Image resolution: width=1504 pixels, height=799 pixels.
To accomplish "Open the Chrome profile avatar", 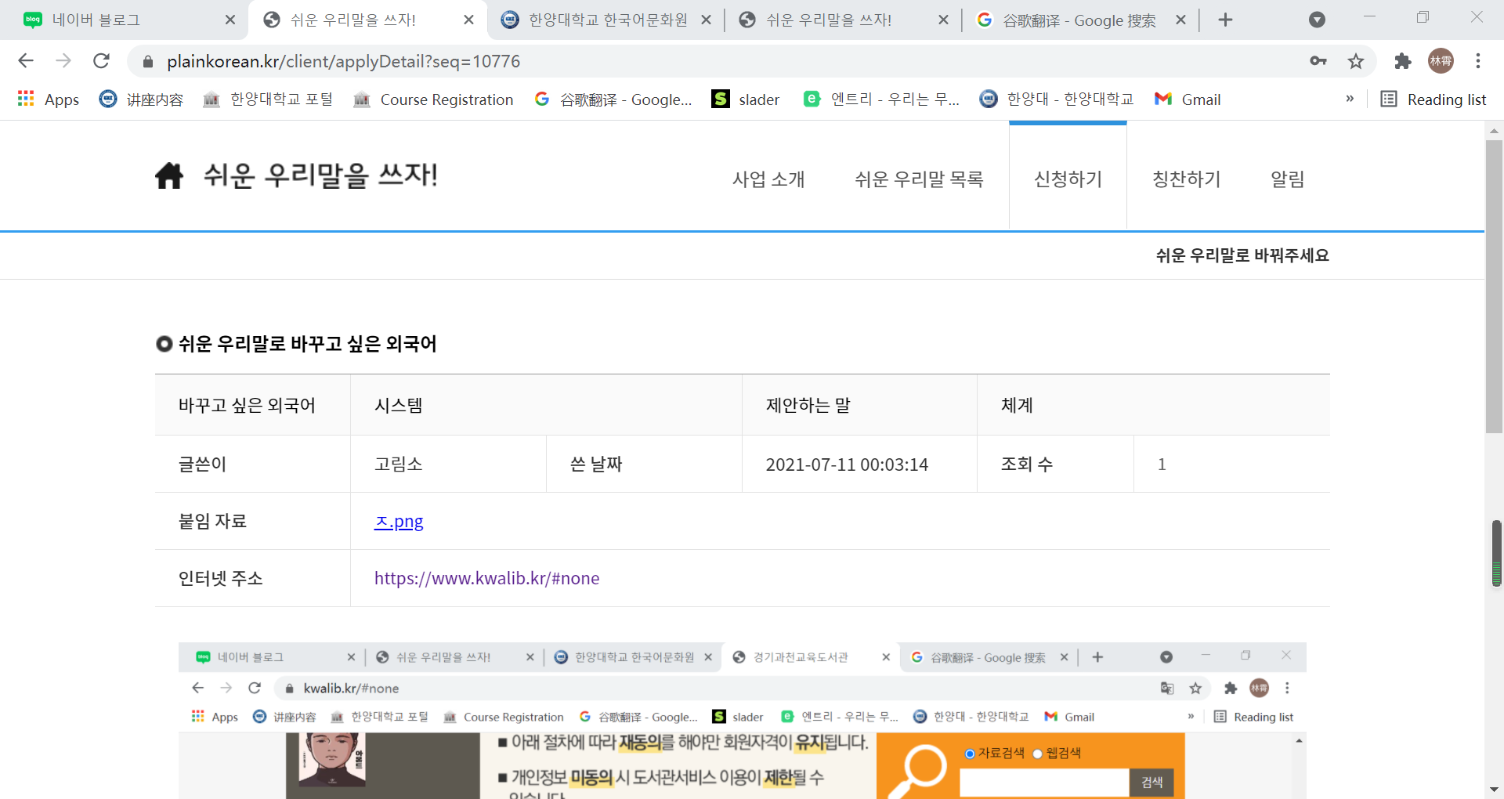I will 1441,61.
